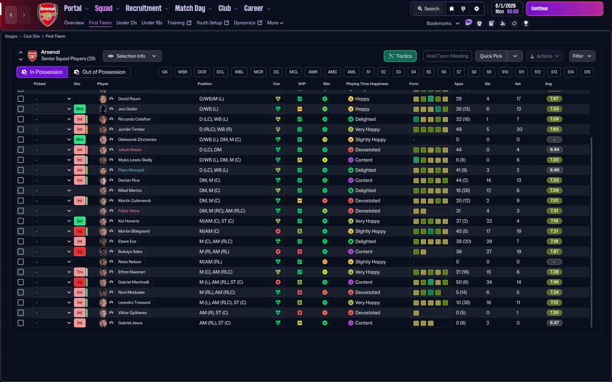
Task: Click the Quick Pick button
Action: pos(491,56)
